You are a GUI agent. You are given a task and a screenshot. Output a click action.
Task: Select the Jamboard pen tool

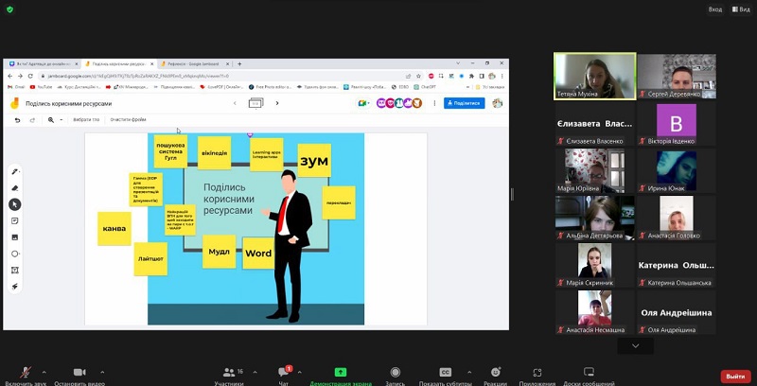pyautogui.click(x=15, y=172)
